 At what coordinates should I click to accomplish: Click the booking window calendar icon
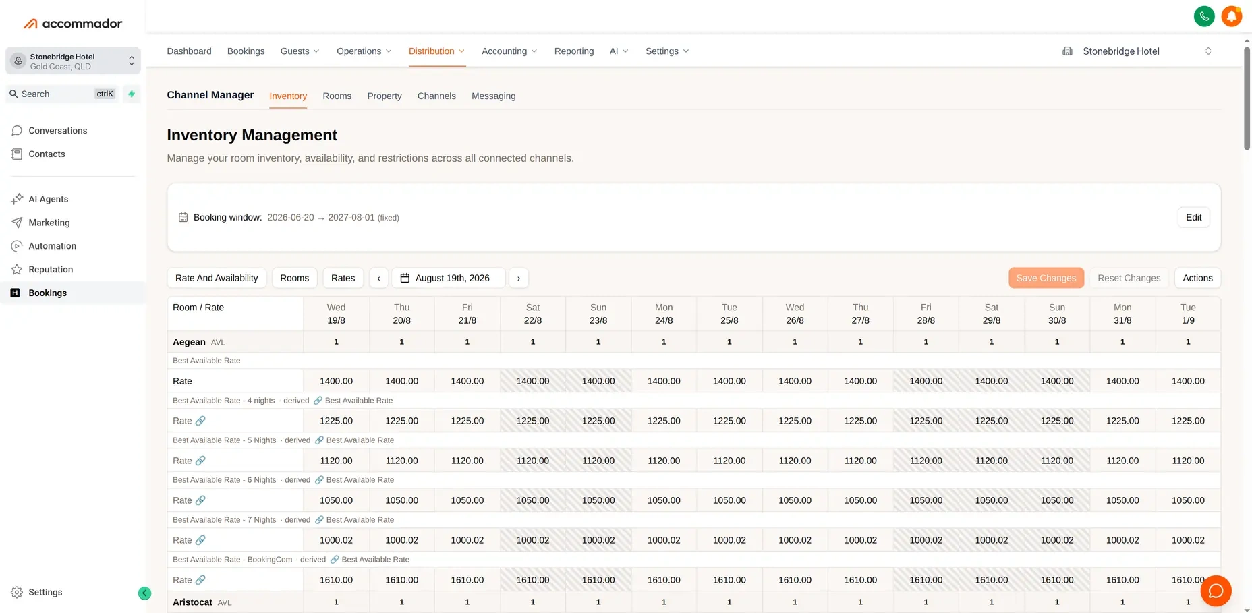tap(183, 217)
